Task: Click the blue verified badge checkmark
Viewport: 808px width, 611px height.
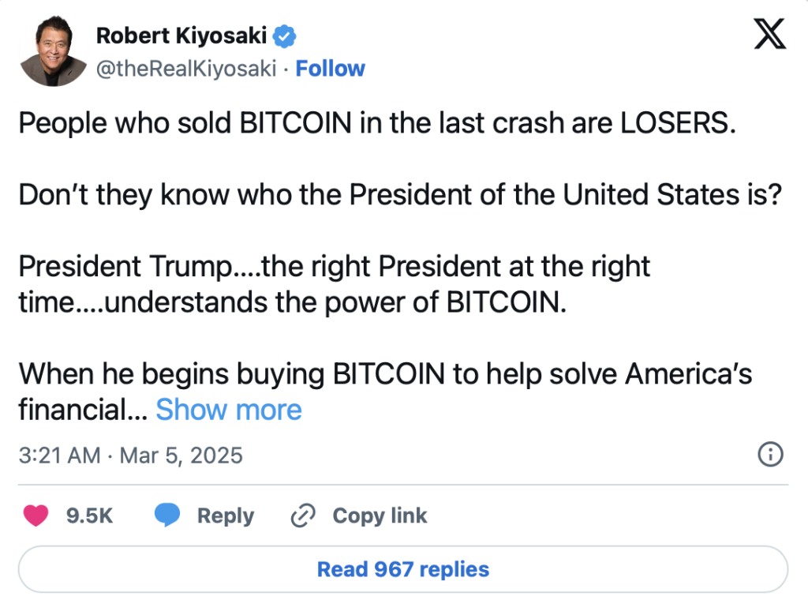Action: (285, 36)
